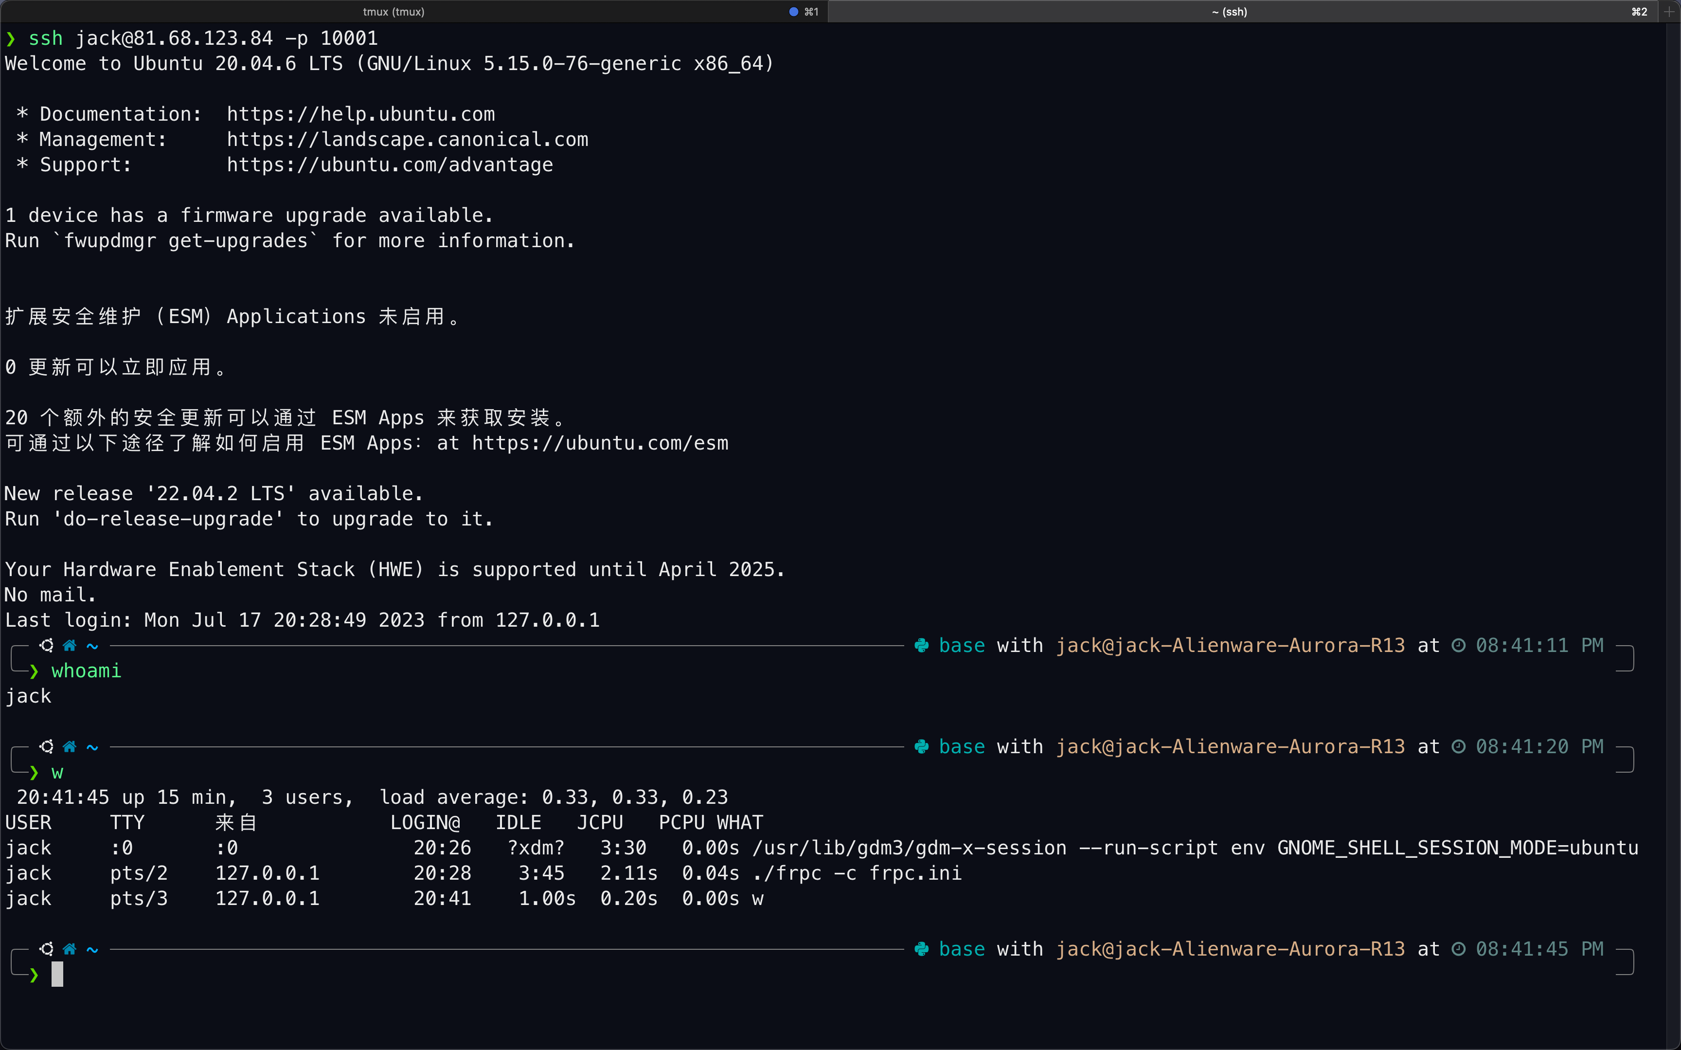The height and width of the screenshot is (1050, 1681).
Task: Click the 'Last login: Mon Jul 17' line
Action: click(303, 620)
